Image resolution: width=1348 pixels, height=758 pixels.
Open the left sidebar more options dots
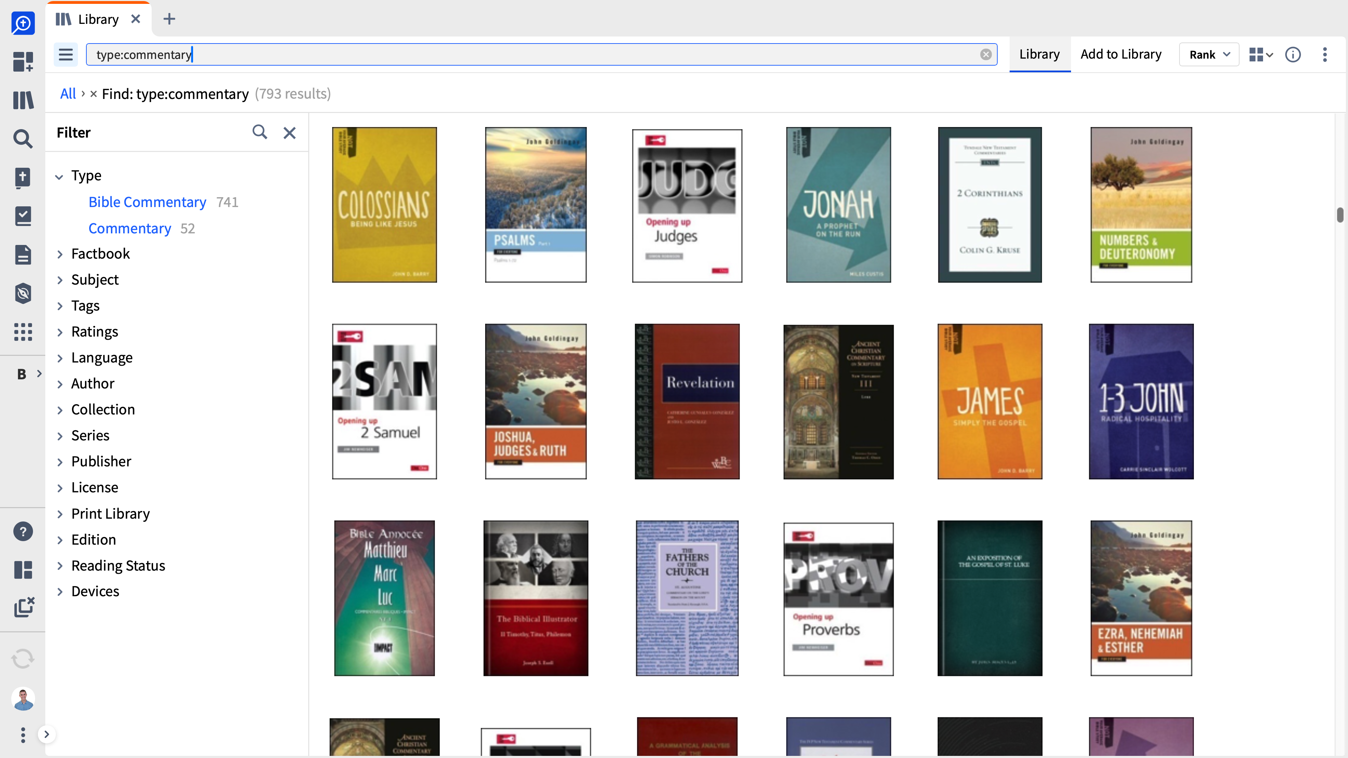23,735
